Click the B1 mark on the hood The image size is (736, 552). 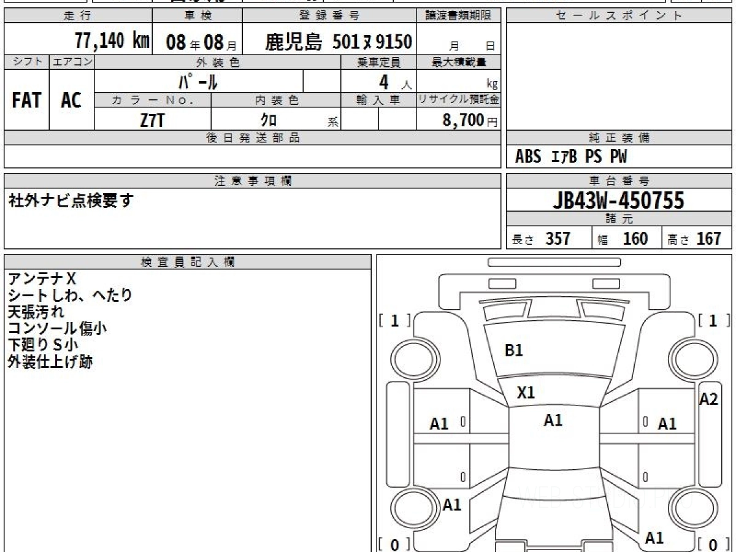click(513, 350)
